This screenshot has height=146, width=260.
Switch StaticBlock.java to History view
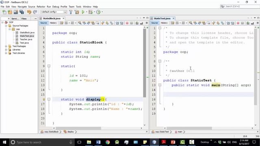53,23
